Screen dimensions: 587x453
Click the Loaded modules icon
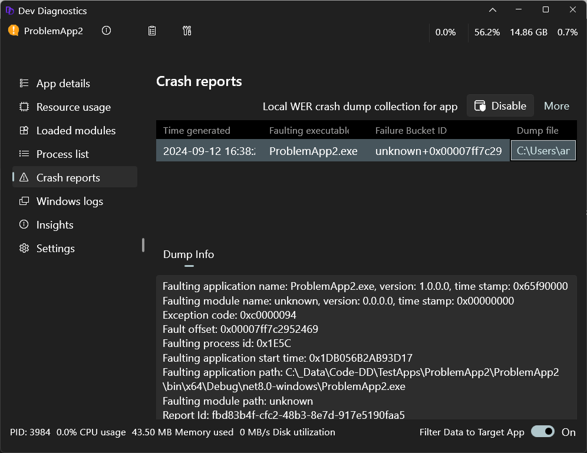point(24,130)
